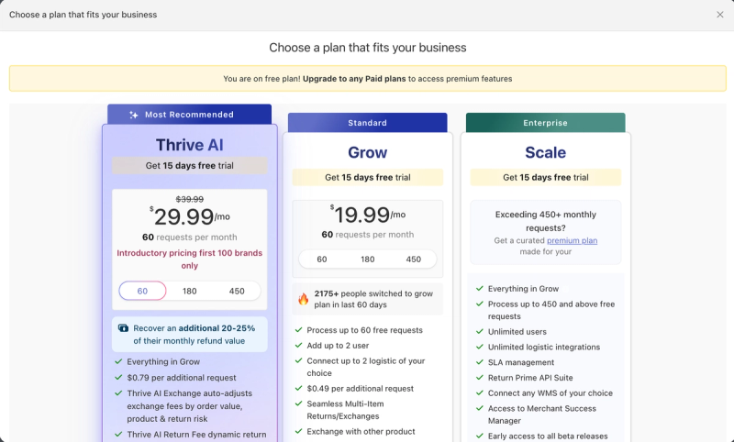Click 'Exchange with other product' feature

[x=361, y=431]
